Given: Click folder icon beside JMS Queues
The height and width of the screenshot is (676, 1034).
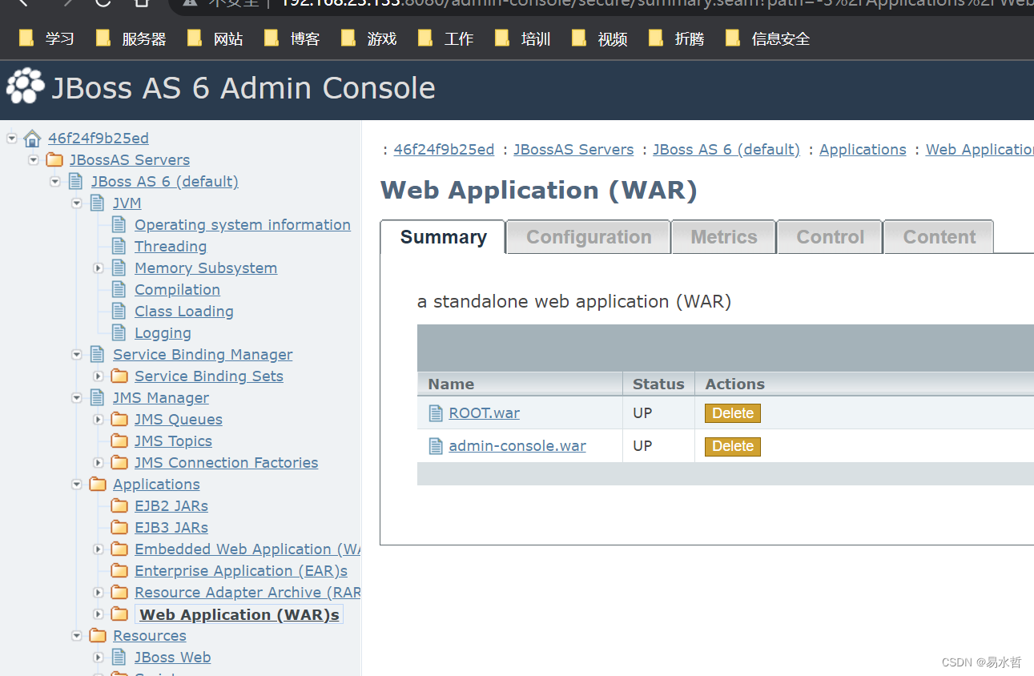Looking at the screenshot, I should pyautogui.click(x=119, y=420).
